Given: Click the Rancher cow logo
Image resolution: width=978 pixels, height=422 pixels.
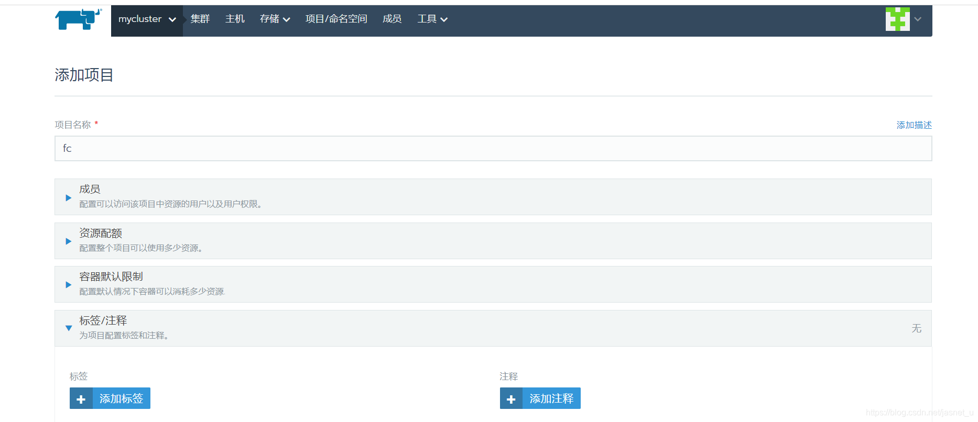Looking at the screenshot, I should tap(79, 19).
